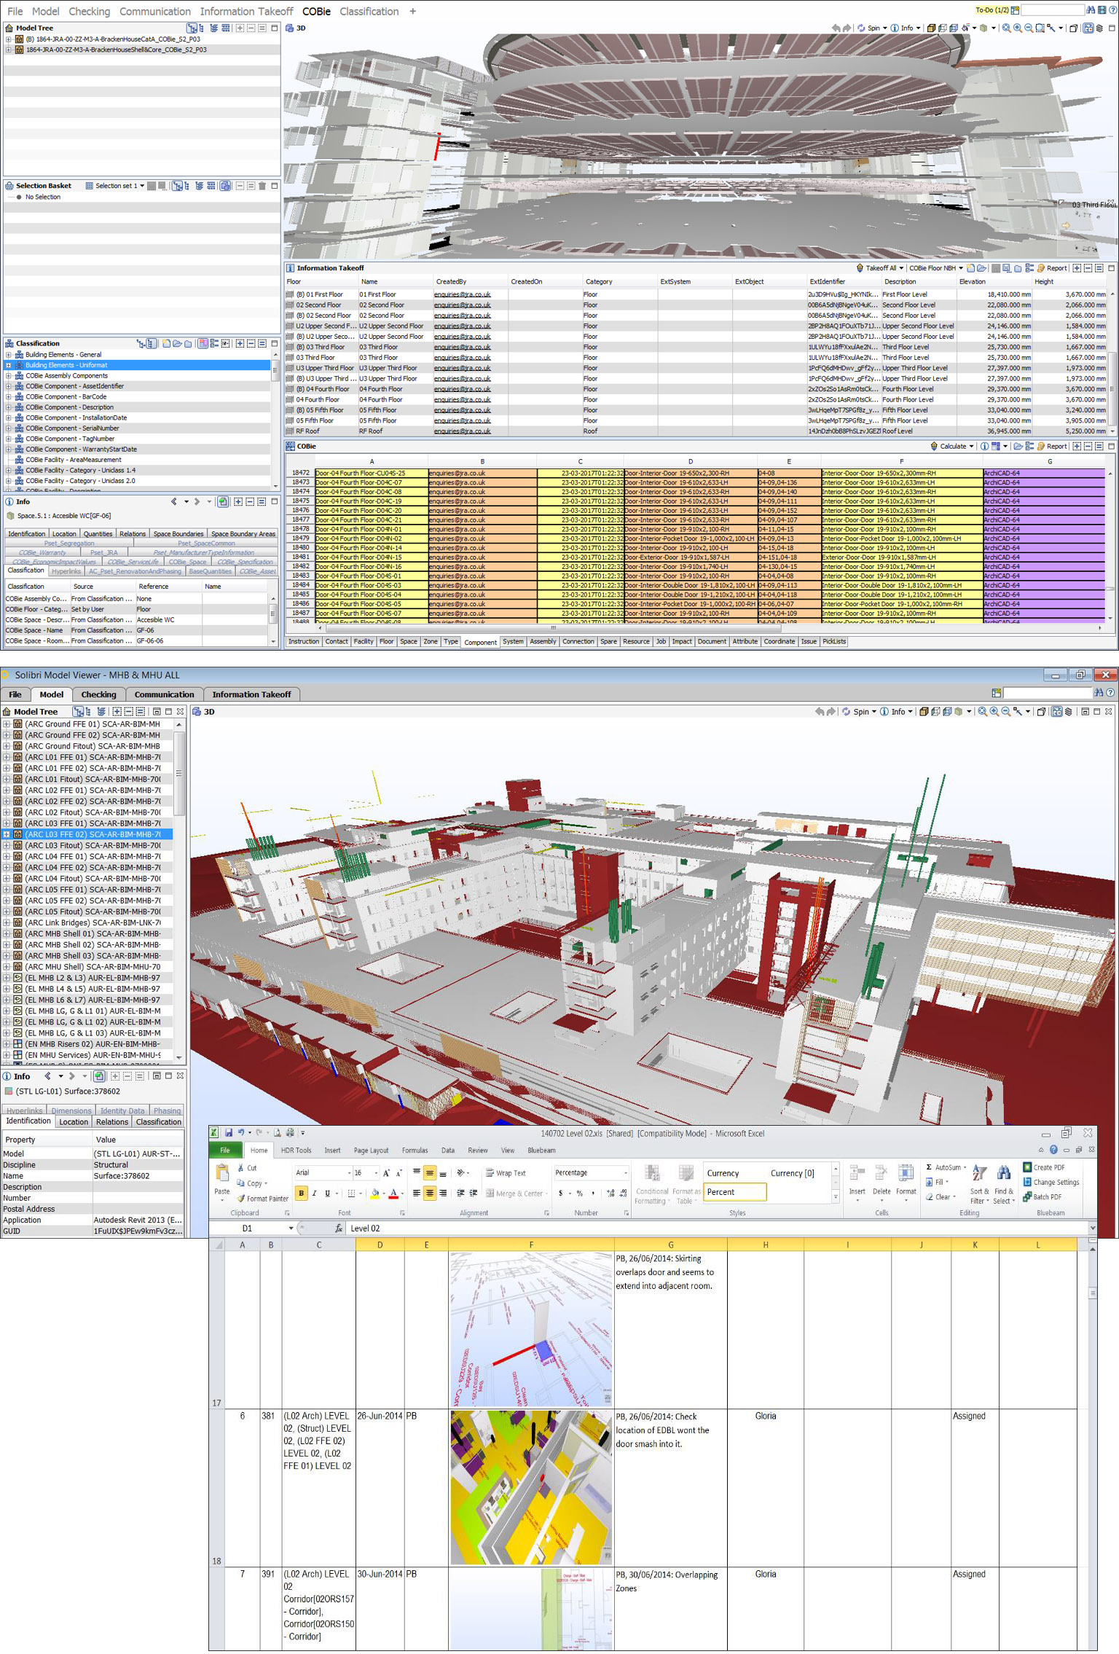Open the Relations tab in Model Viewer Info panel
This screenshot has width=1119, height=1654.
(112, 1122)
